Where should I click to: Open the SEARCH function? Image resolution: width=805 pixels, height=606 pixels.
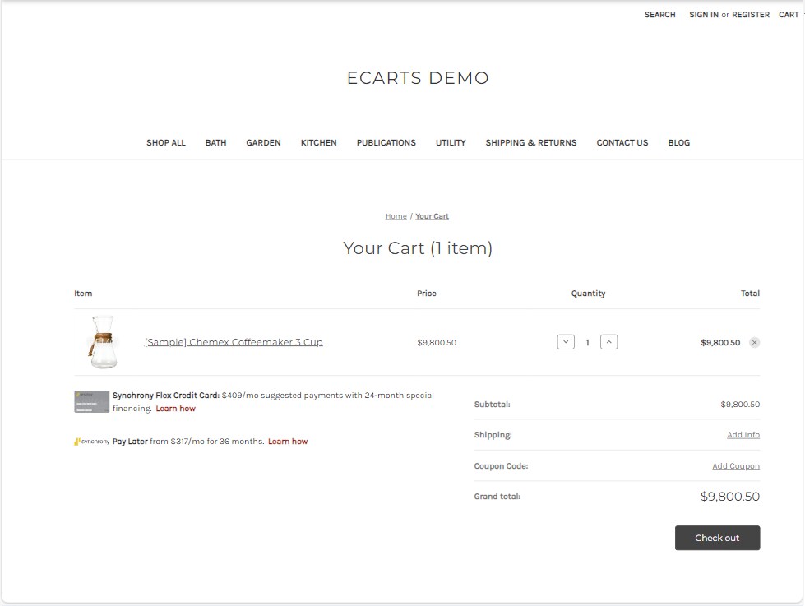(659, 14)
